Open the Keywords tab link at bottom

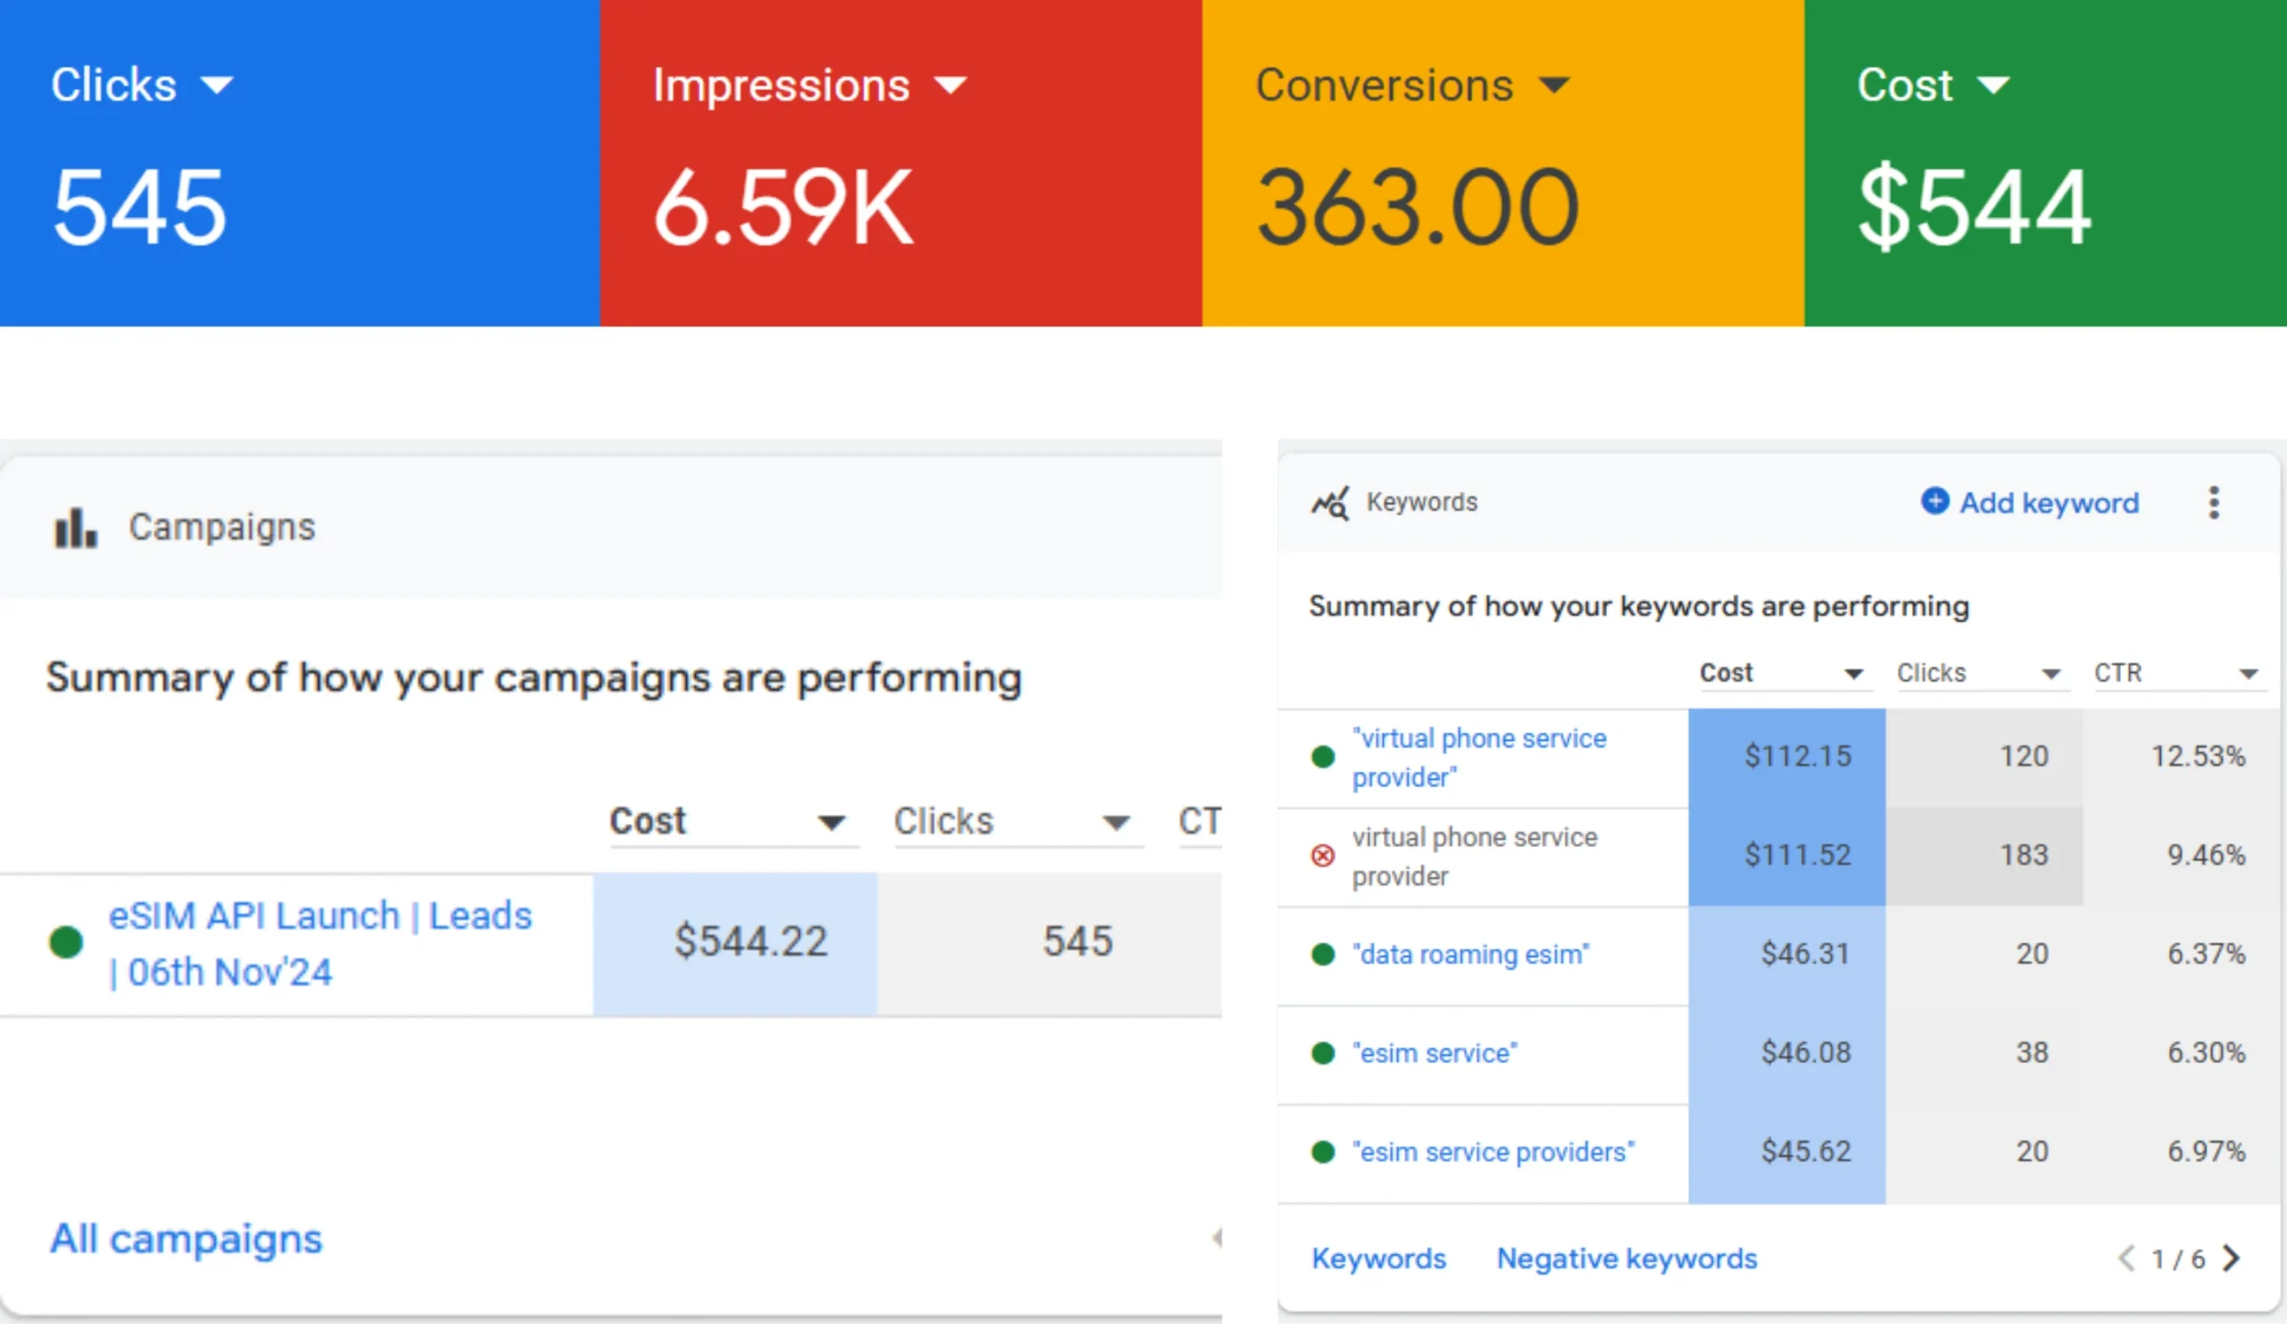1378,1258
